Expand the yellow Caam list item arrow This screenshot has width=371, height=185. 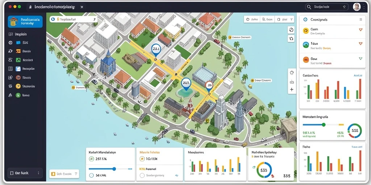(360, 30)
